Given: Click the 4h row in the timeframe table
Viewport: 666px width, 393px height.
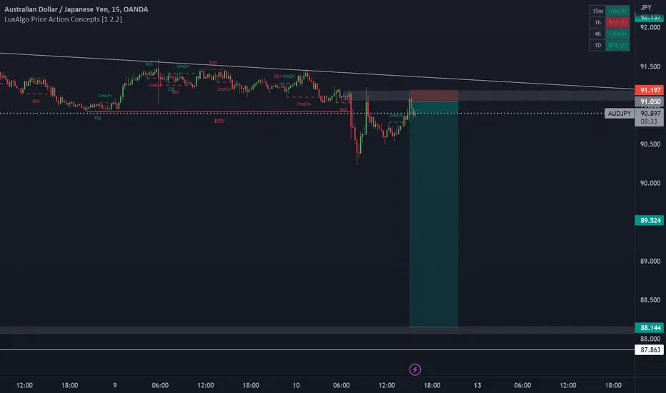Looking at the screenshot, I should pyautogui.click(x=609, y=34).
